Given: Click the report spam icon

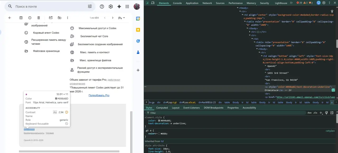Looking at the screenshot, I should 30,18.
